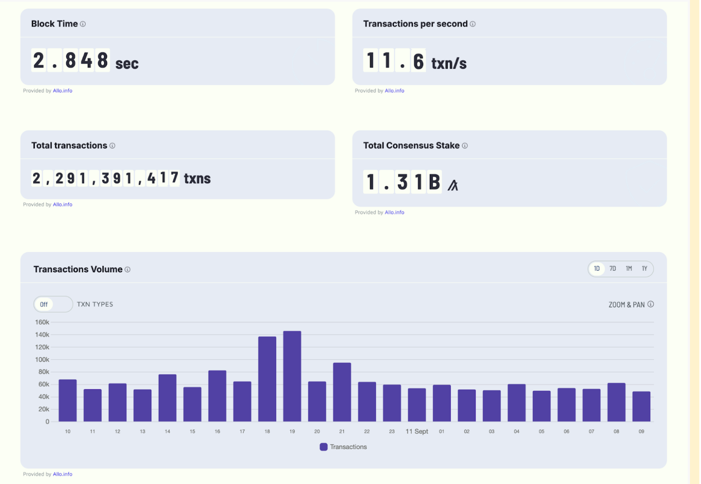Click the Transactions Volume info icon
This screenshot has width=701, height=484.
pyautogui.click(x=127, y=270)
